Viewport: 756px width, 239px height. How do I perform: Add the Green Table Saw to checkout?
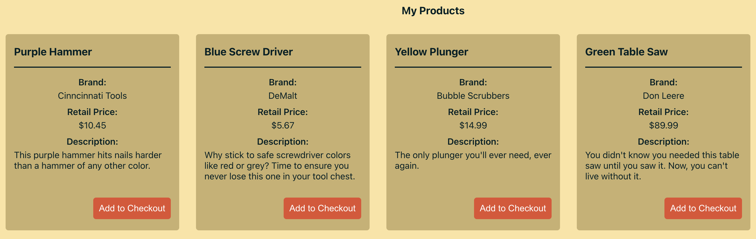point(703,208)
